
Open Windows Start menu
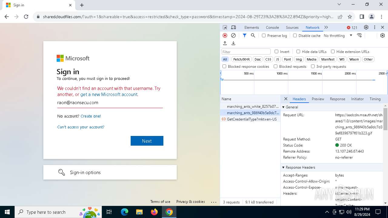[7, 212]
